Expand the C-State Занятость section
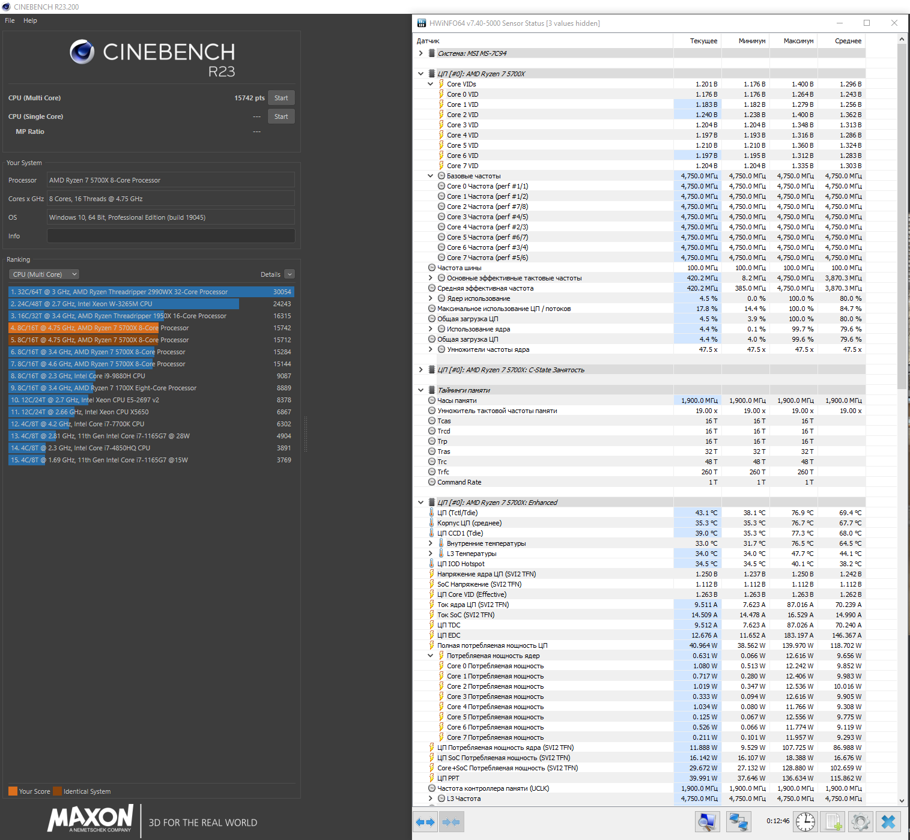The image size is (910, 840). coord(420,370)
